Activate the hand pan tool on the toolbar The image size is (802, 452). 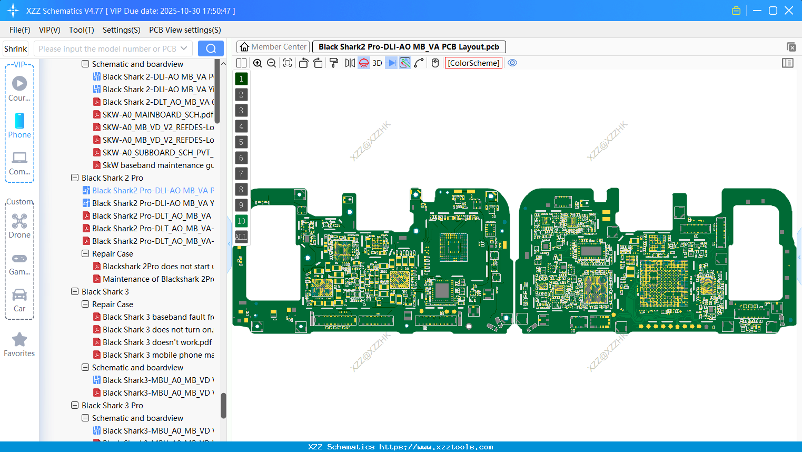point(434,63)
